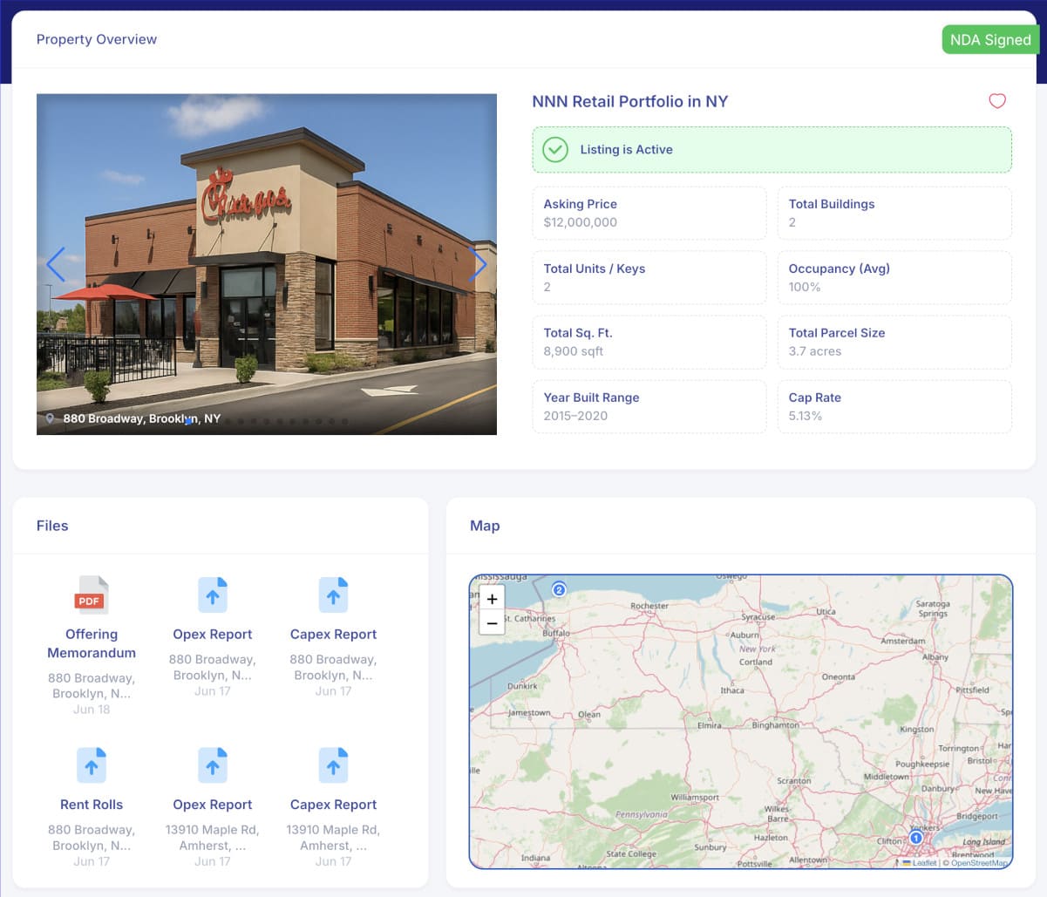Click the Property Overview heading
Image resolution: width=1047 pixels, height=897 pixels.
97,39
